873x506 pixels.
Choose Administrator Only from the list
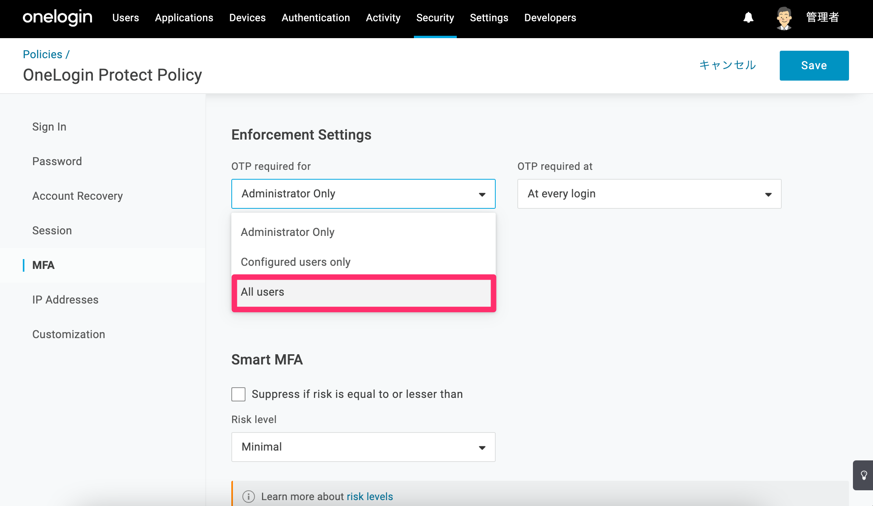coord(364,232)
